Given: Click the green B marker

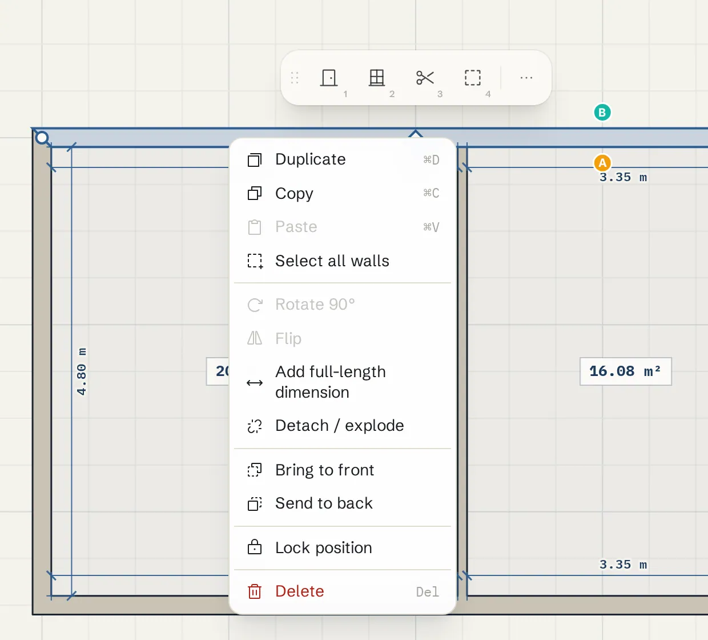Looking at the screenshot, I should (602, 113).
